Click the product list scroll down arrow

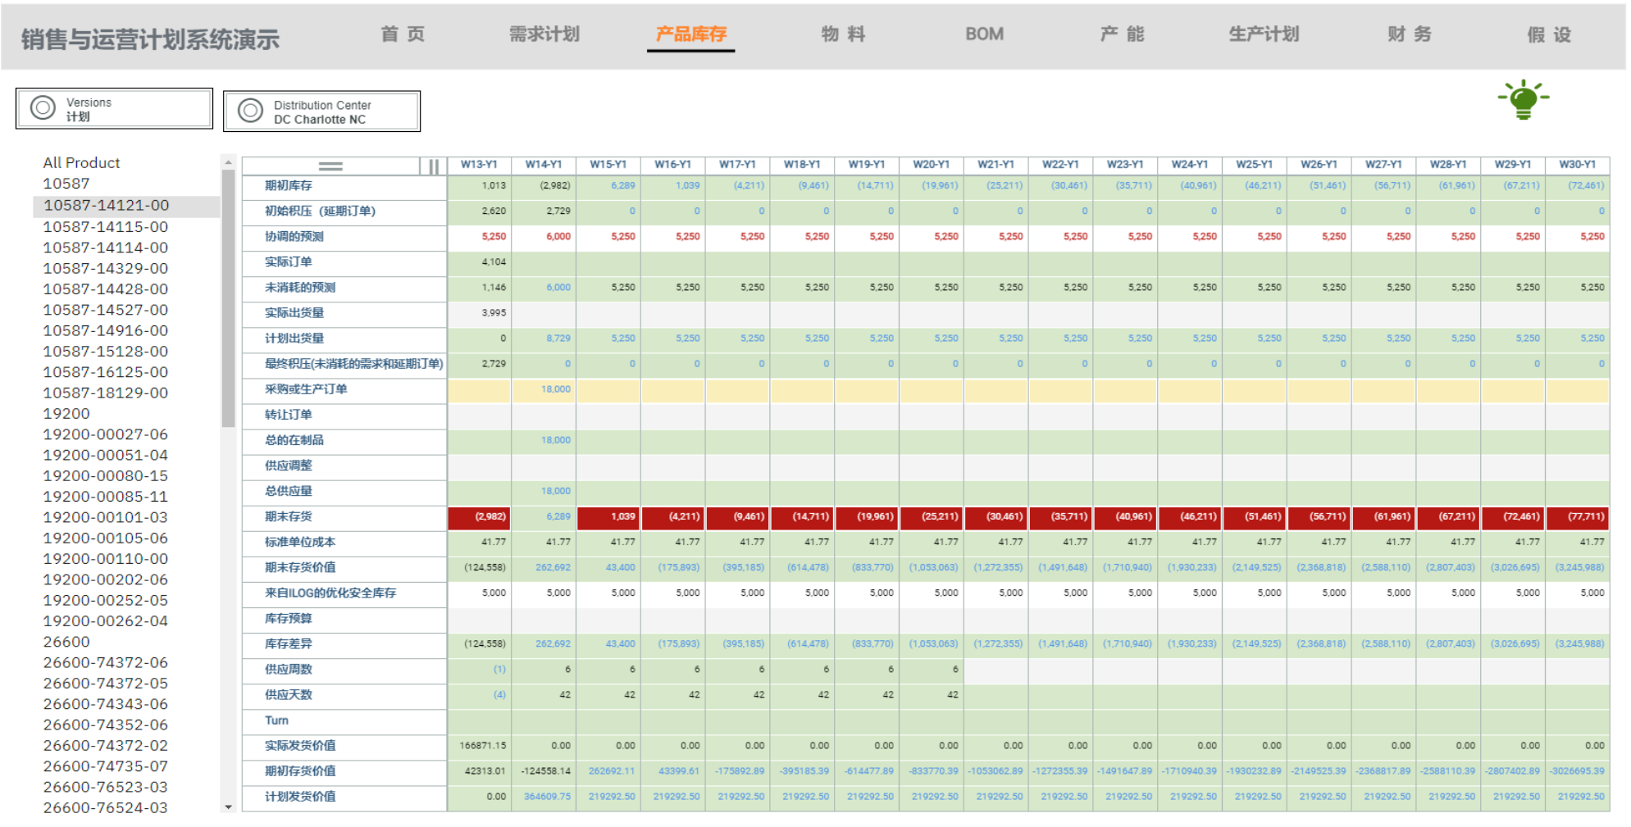coord(228,807)
